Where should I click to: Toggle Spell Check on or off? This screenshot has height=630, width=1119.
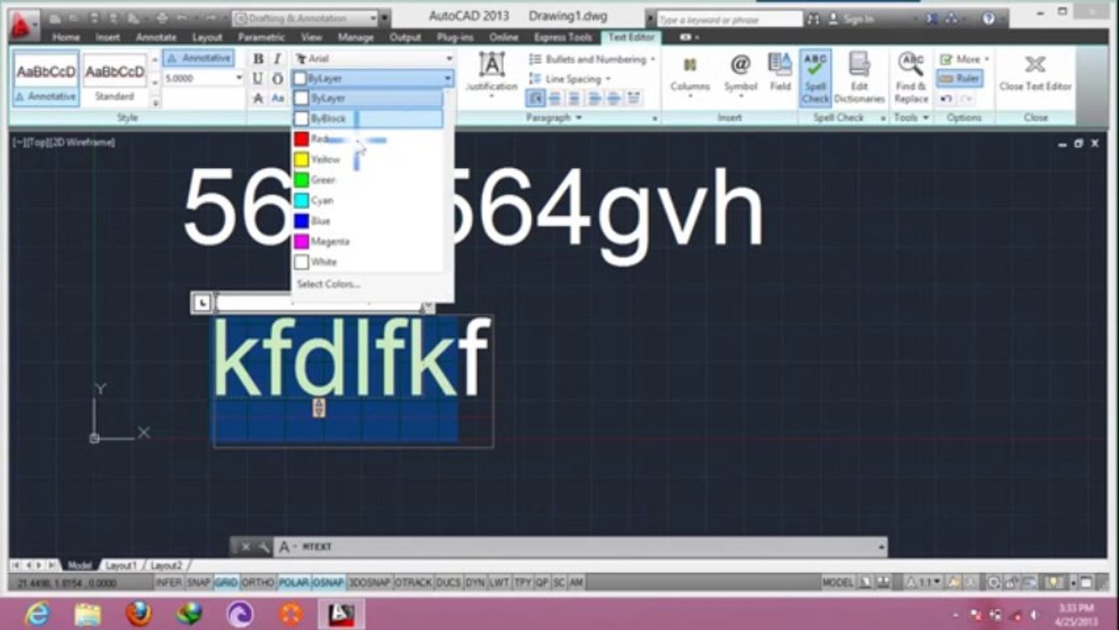815,77
